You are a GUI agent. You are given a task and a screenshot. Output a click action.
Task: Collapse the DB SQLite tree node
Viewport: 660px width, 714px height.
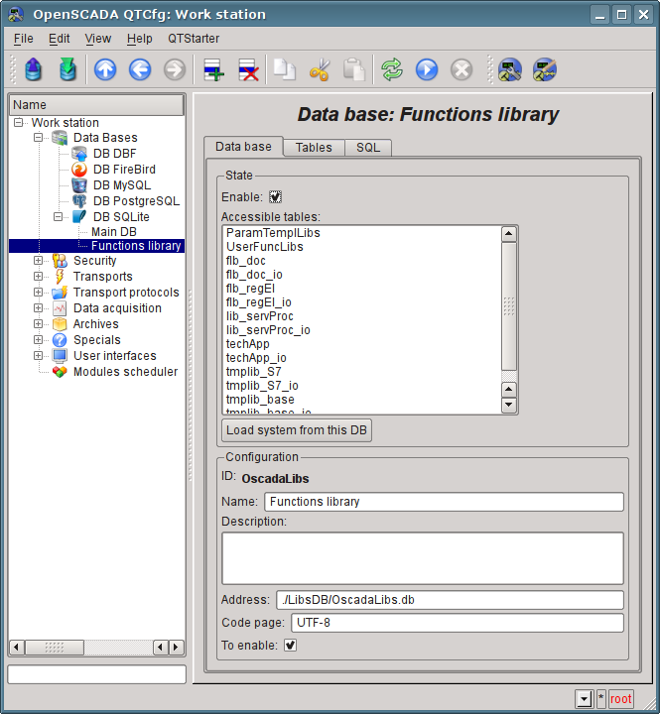tap(59, 216)
